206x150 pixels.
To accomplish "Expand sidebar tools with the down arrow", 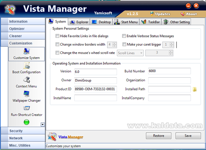I will (43, 124).
